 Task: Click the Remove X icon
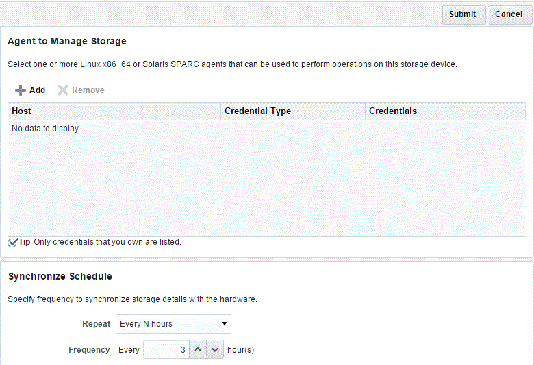point(63,90)
